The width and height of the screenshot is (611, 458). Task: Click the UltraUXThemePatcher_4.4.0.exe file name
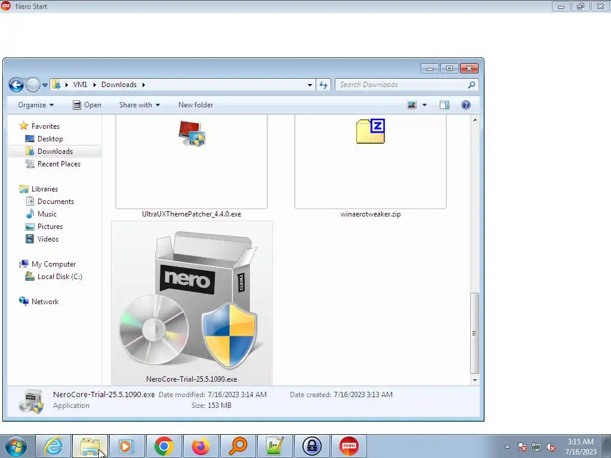pos(192,214)
